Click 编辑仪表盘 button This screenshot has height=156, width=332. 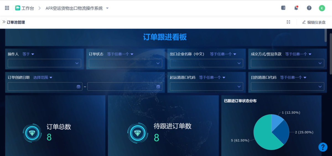pos(314,22)
